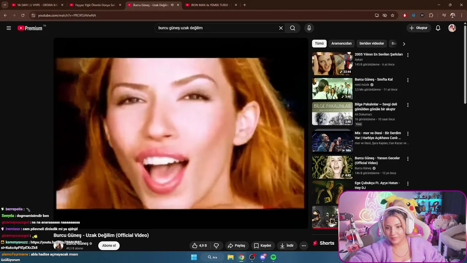
Task: Switch to IRON MAN ile YEMEK TURU tab
Action: tap(212, 5)
